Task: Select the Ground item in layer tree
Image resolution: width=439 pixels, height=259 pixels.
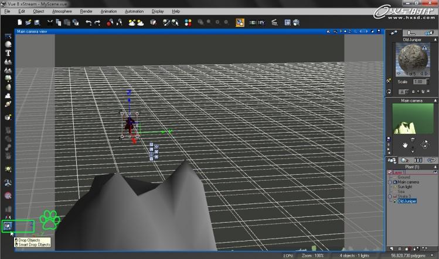Action: [x=404, y=177]
